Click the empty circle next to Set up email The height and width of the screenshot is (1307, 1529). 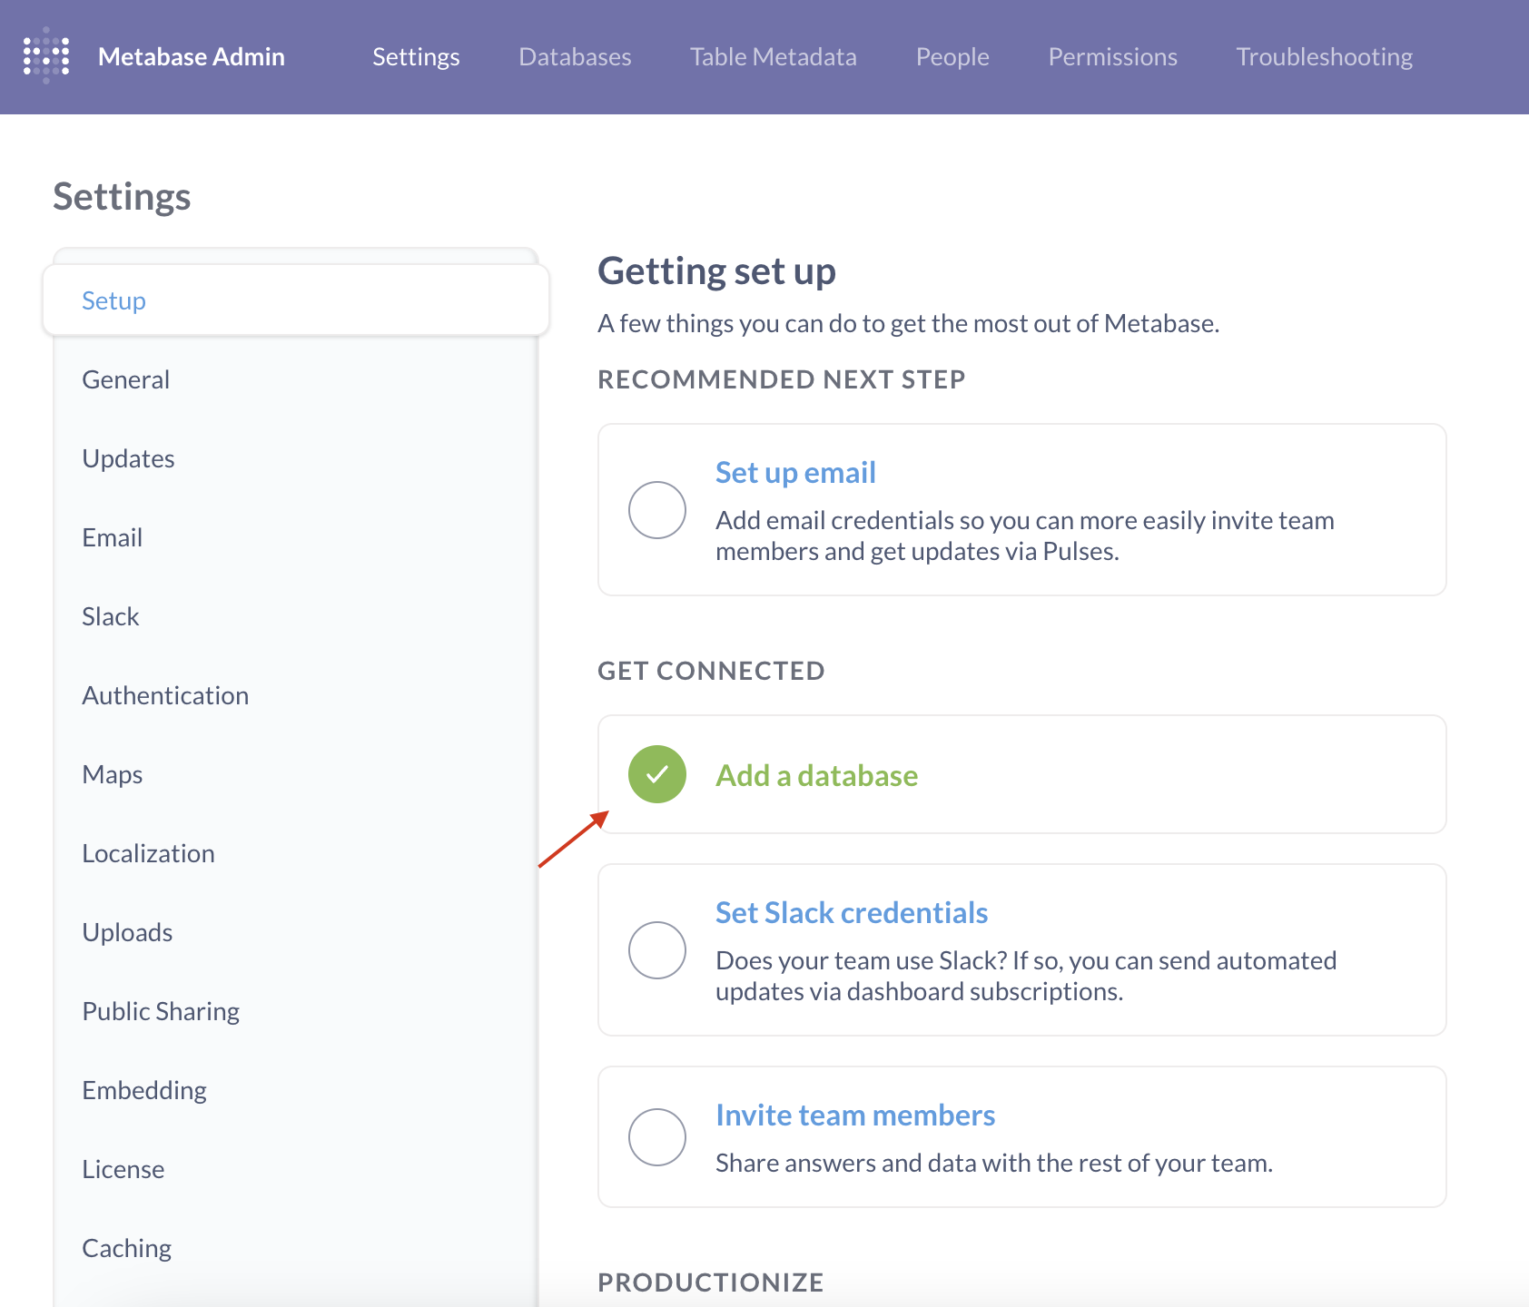657,510
